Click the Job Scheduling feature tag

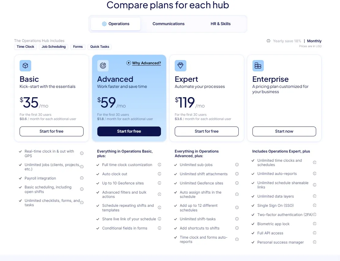pyautogui.click(x=54, y=47)
